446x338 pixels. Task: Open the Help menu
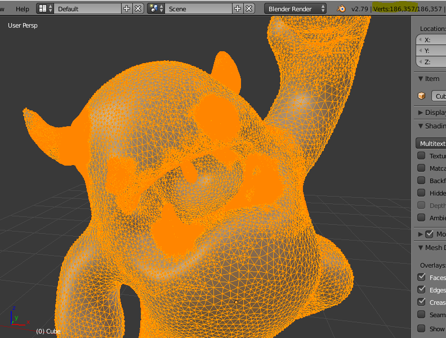[x=22, y=9]
